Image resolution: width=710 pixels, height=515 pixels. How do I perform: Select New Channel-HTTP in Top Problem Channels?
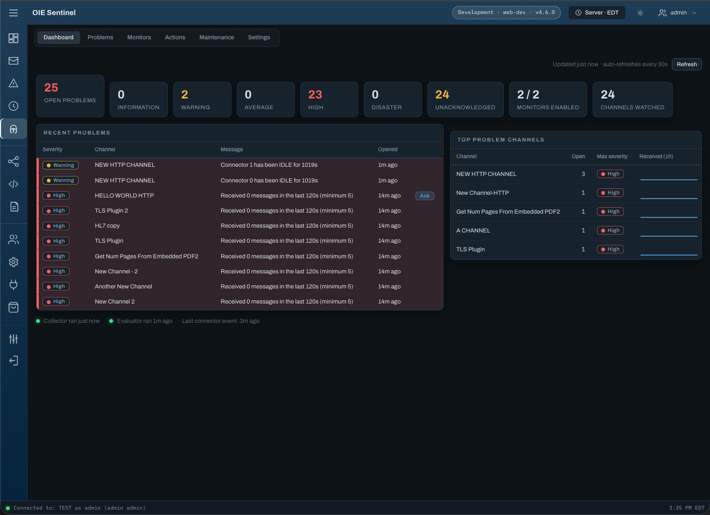(x=576, y=193)
